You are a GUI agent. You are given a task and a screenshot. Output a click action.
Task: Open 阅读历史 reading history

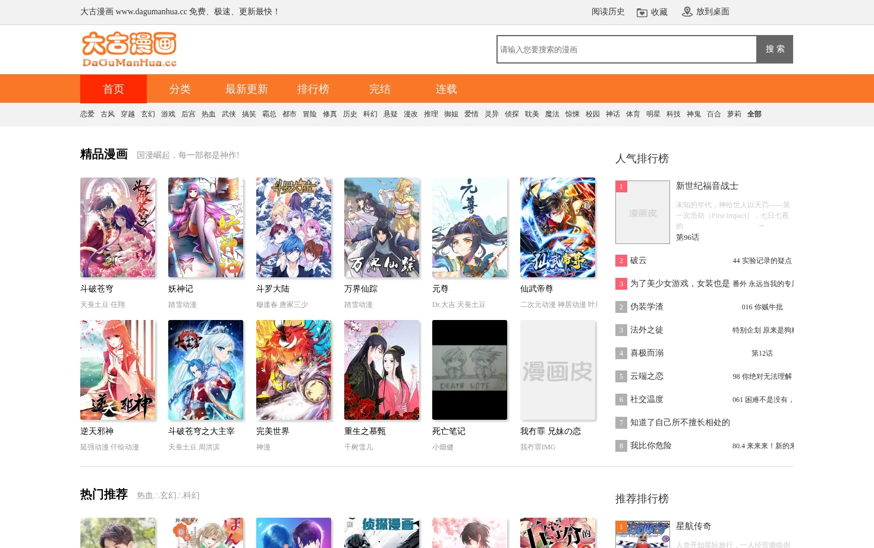click(x=608, y=12)
